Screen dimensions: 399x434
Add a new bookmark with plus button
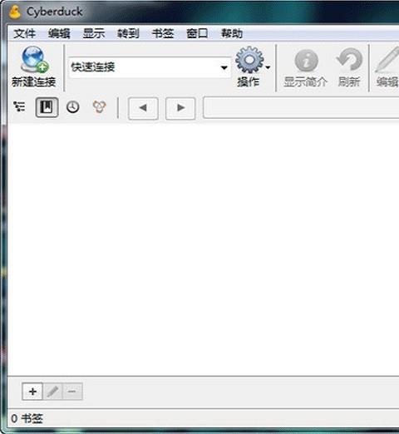32,392
